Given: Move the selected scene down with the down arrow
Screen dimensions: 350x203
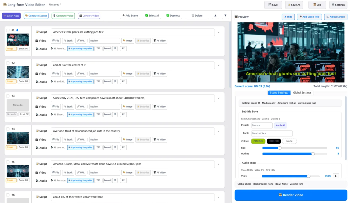Looking at the screenshot, I should [x=225, y=15].
